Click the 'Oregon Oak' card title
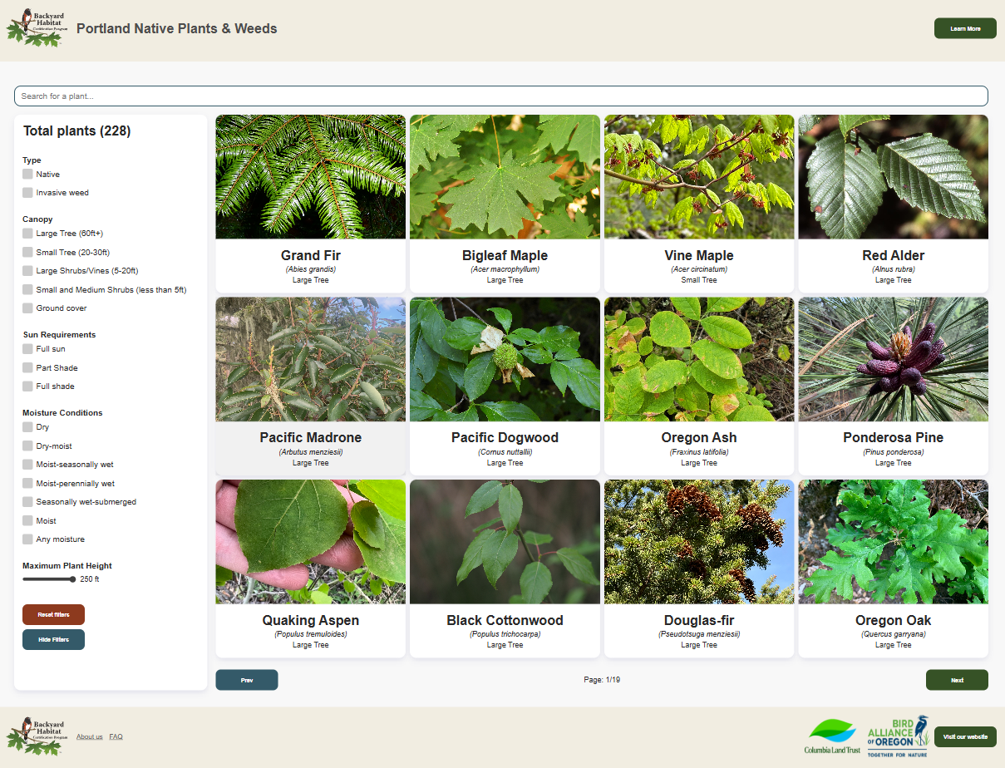Viewport: 1005px width, 768px height. click(x=894, y=620)
